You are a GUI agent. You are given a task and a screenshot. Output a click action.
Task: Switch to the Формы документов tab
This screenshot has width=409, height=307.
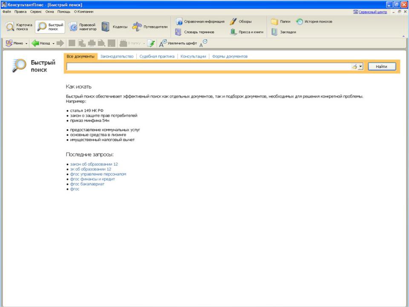(230, 56)
